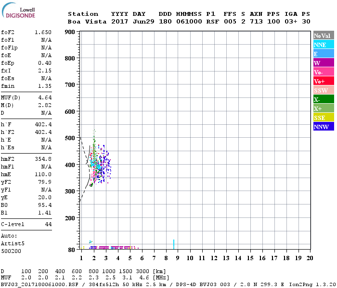Select the NoVal gray legend swatch
This screenshot has width=337, height=288.
324,36
